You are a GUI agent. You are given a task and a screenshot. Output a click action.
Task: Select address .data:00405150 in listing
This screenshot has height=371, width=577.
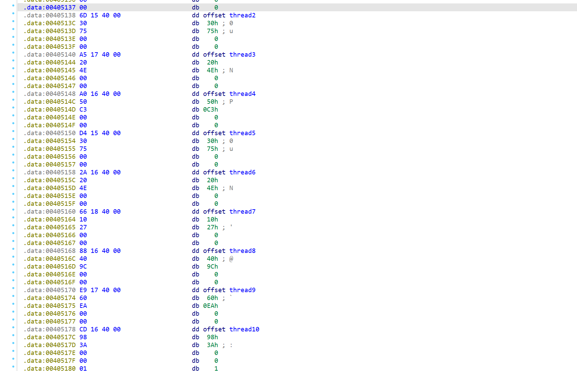click(x=49, y=133)
